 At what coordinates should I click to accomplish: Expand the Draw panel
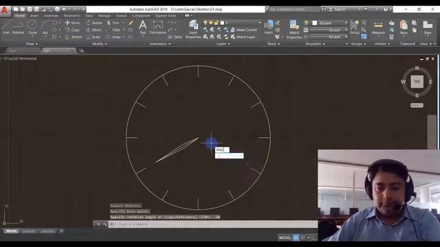point(32,44)
